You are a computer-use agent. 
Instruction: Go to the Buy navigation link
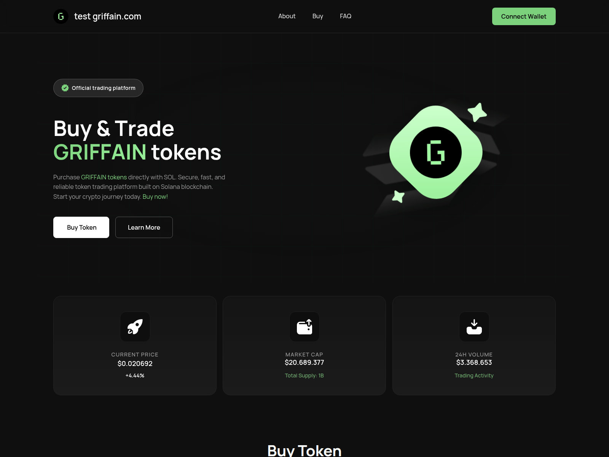coord(318,16)
